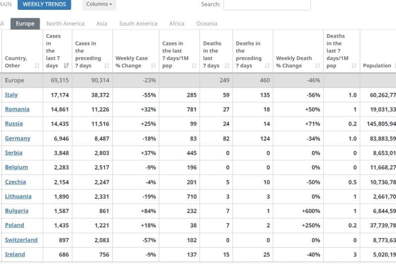Sort Deaths in the last 7 days column

click(x=227, y=66)
